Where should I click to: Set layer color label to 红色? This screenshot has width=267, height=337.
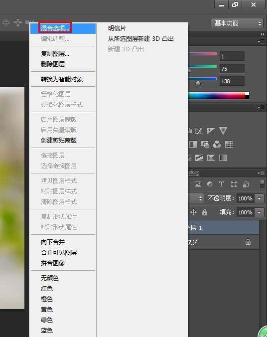63,289
